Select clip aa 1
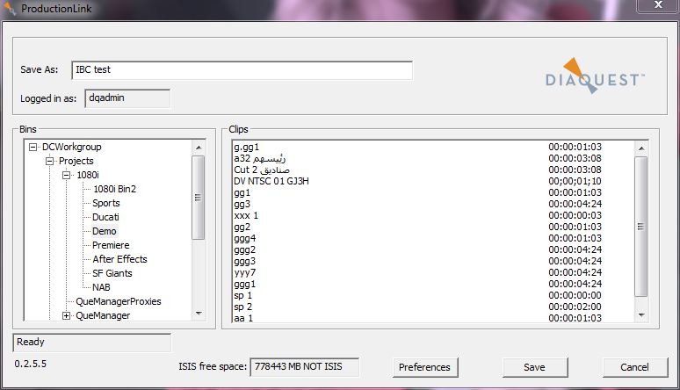This screenshot has height=390, width=680. pos(243,318)
